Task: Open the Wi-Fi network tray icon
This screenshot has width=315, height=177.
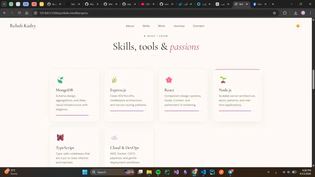Action: click(x=284, y=172)
